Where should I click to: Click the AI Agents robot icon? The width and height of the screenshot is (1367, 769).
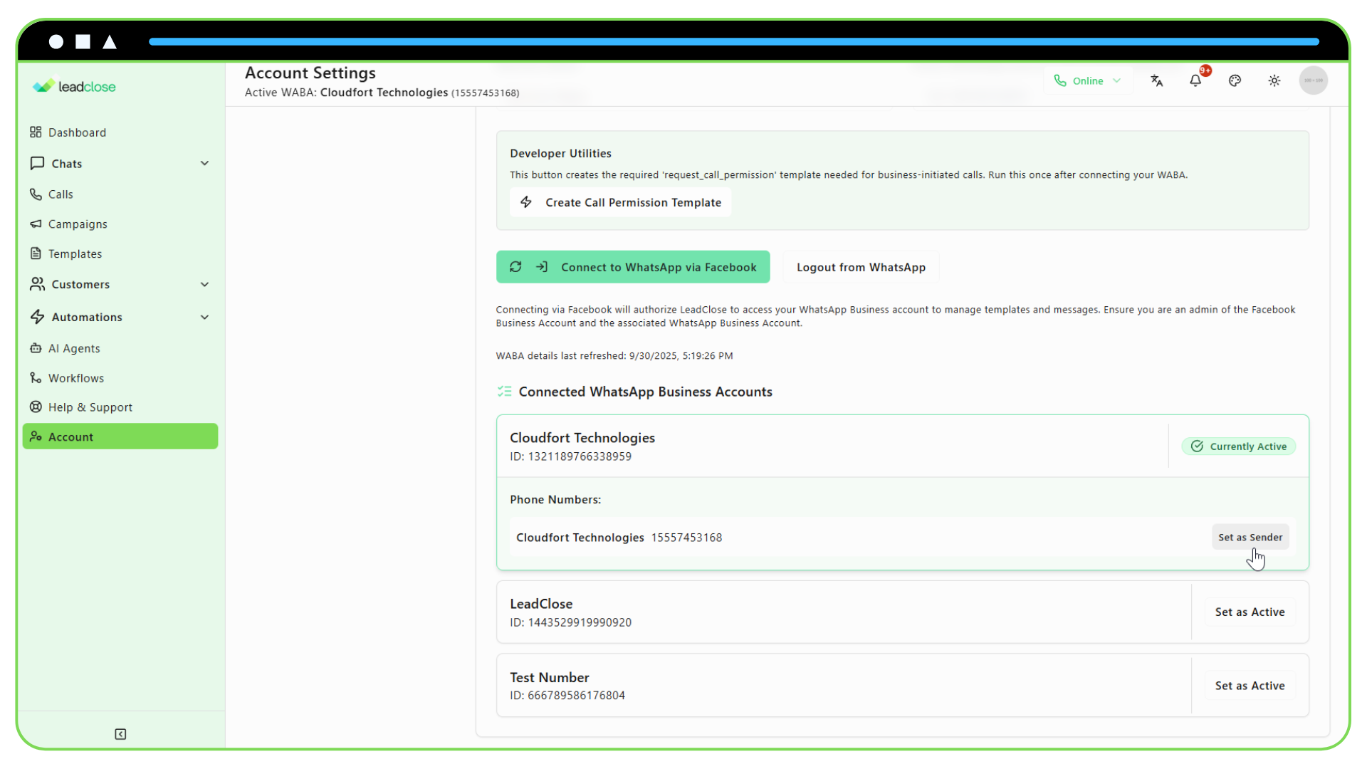[x=36, y=348]
